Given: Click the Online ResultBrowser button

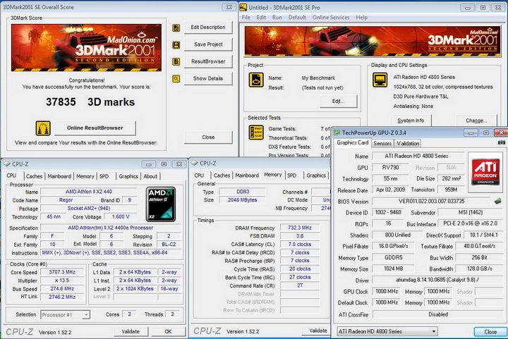Looking at the screenshot, I should click(x=95, y=128).
